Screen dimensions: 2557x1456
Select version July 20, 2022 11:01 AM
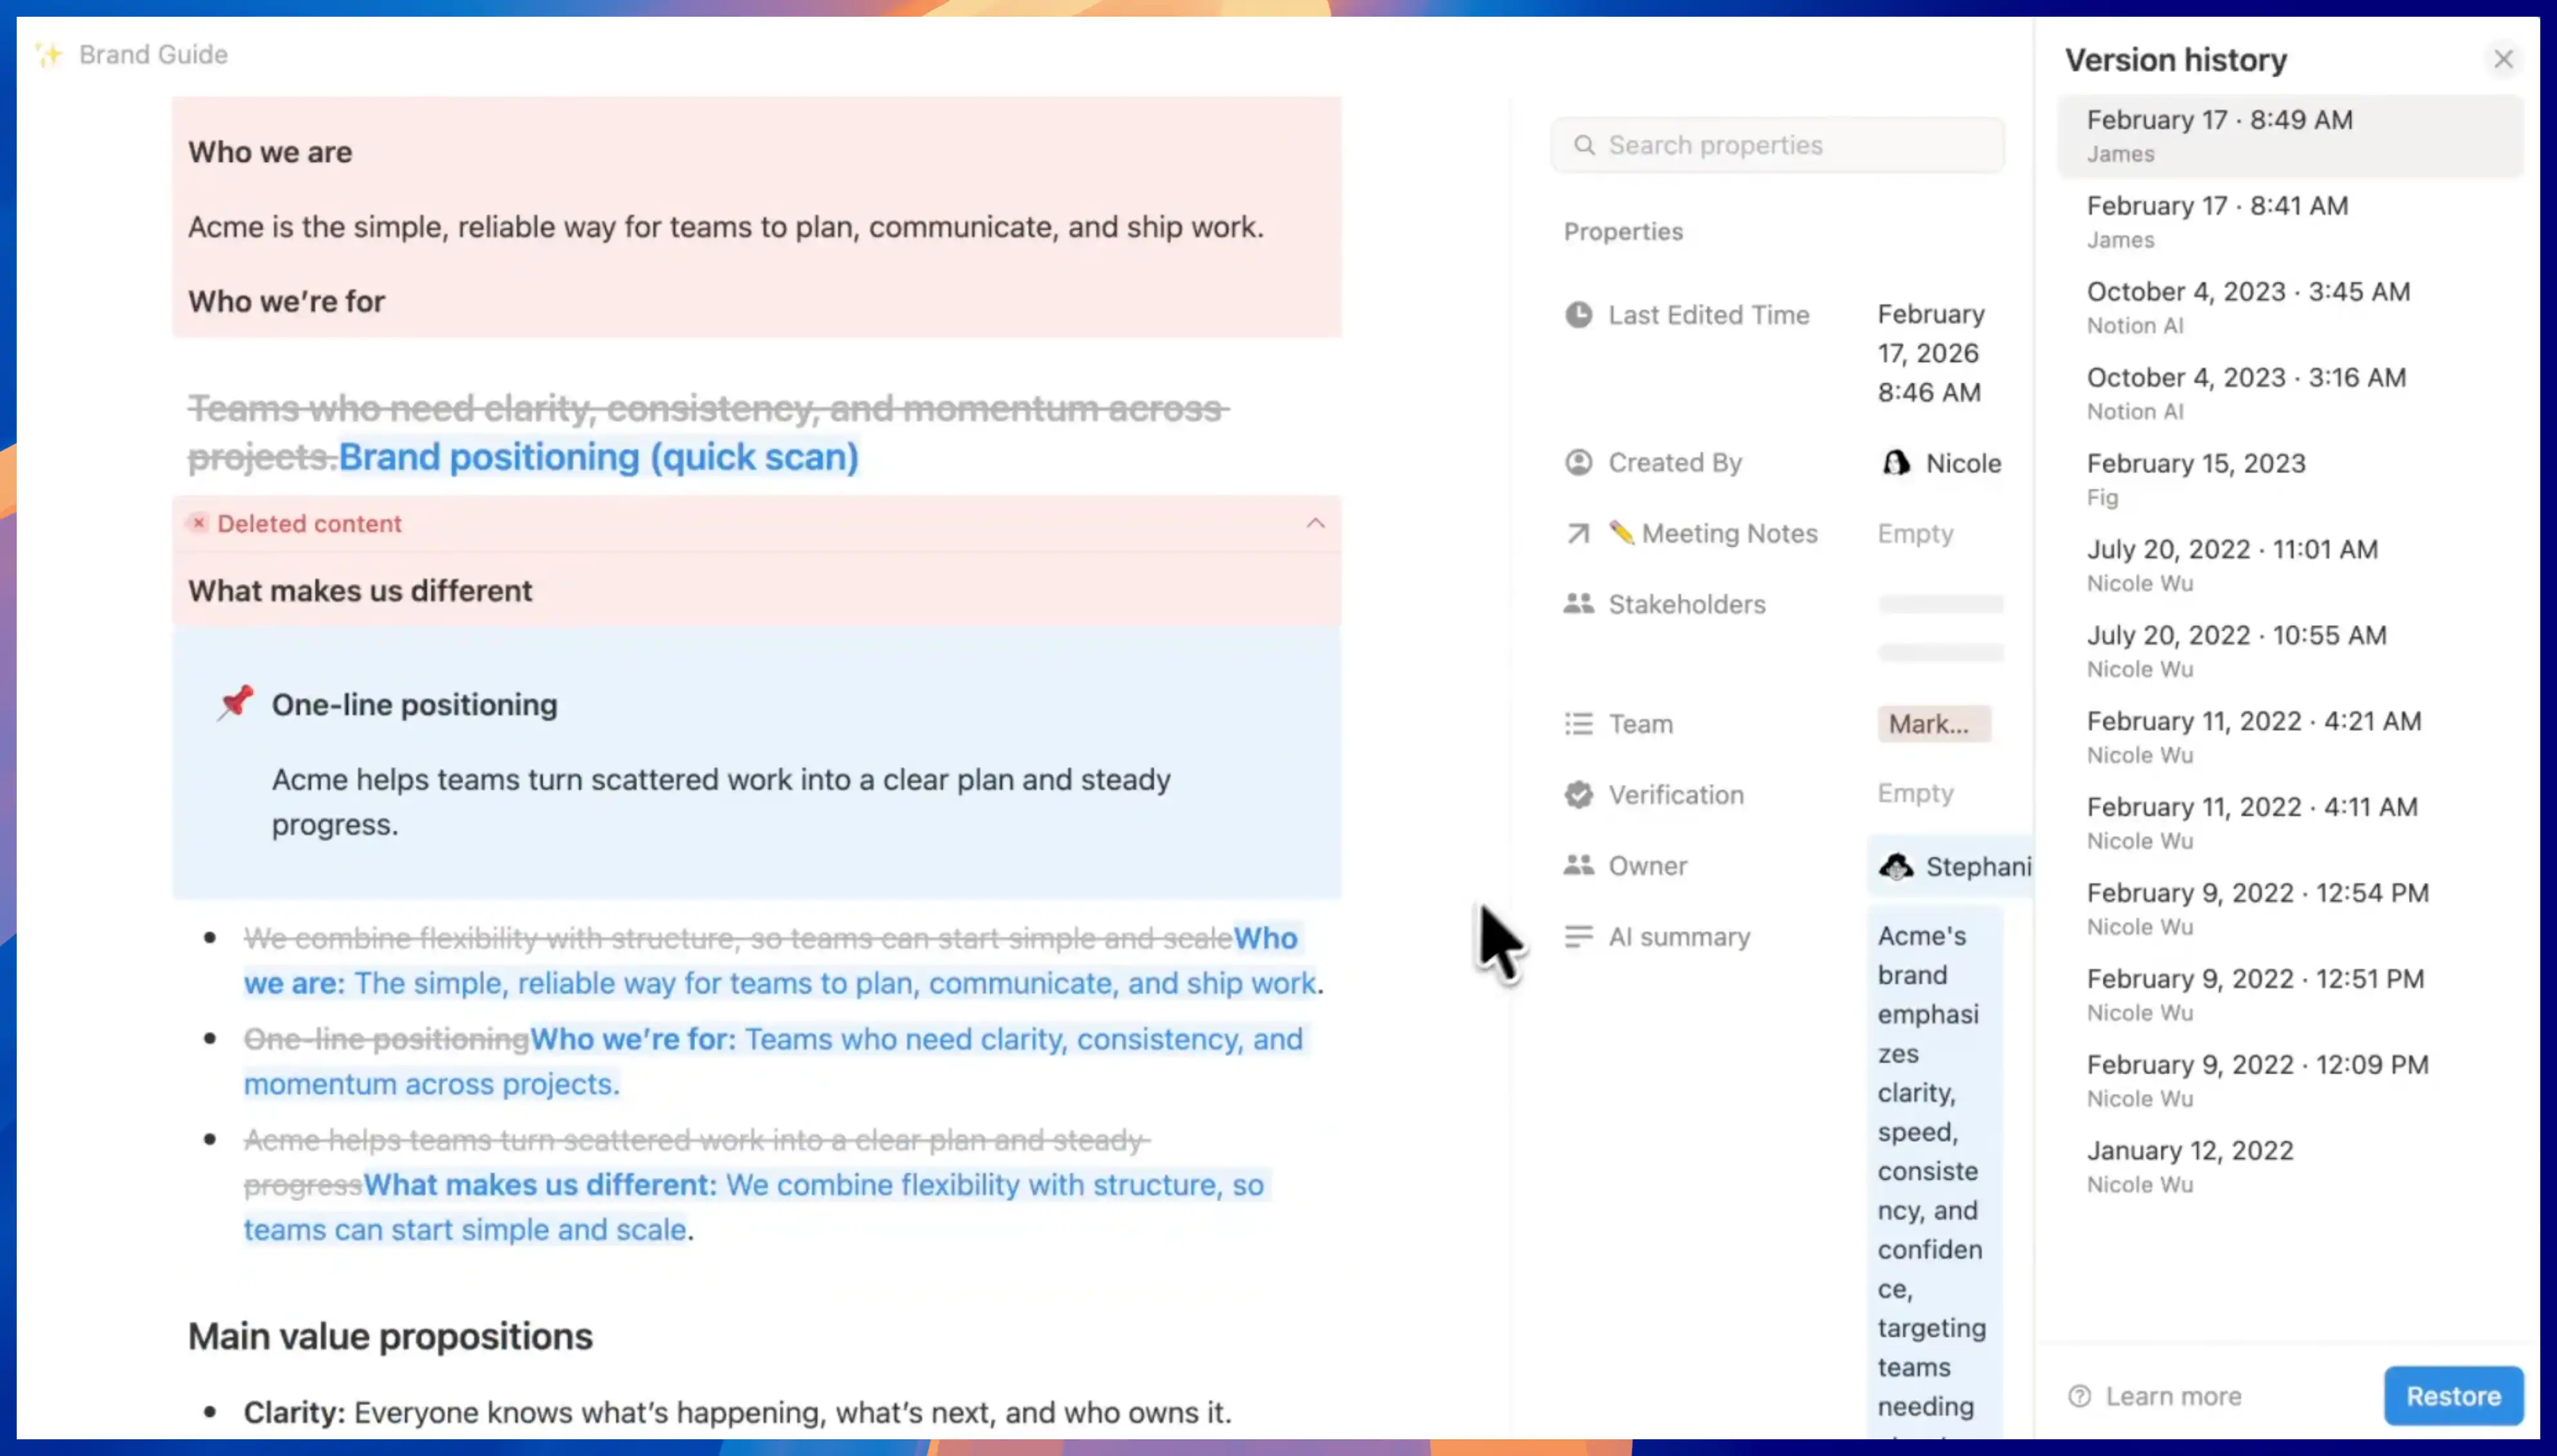[2290, 566]
